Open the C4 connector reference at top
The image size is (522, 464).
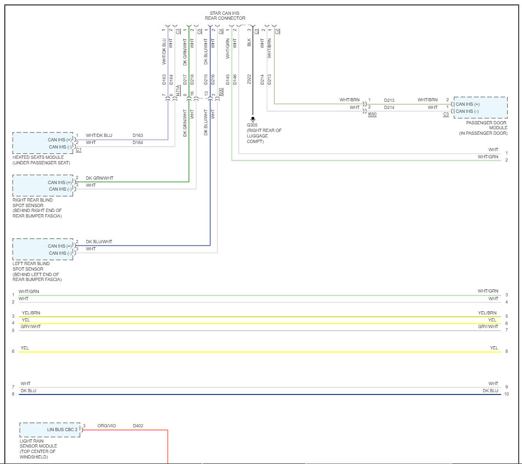[220, 31]
